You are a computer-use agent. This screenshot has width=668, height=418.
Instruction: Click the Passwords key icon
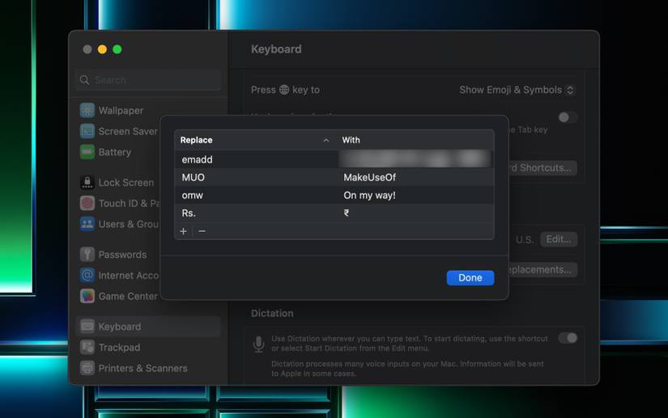coord(87,255)
